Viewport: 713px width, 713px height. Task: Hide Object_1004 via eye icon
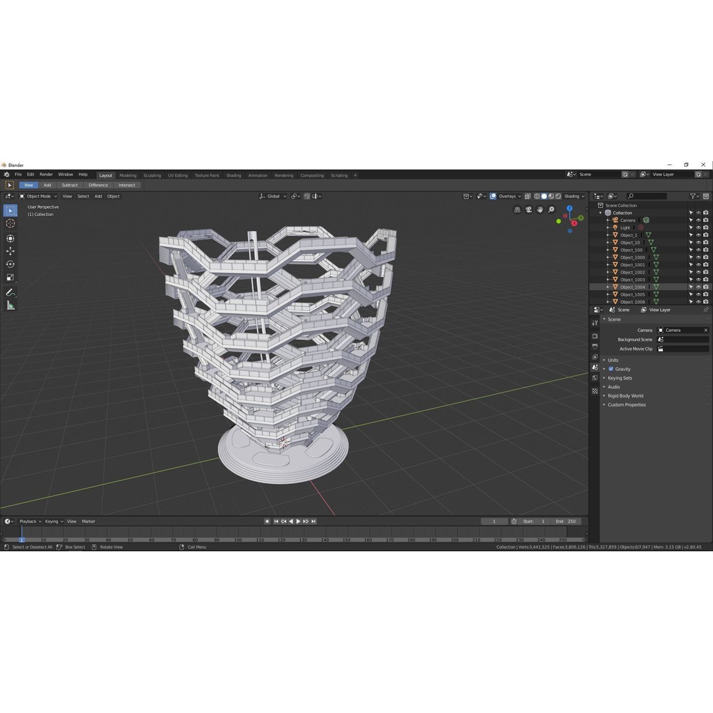[x=698, y=287]
